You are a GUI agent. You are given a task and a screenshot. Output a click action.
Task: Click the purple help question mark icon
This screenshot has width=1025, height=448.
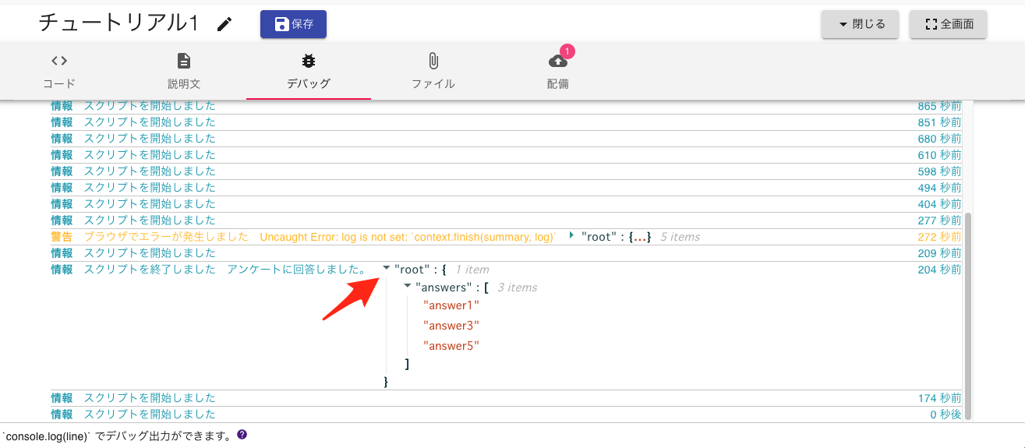click(242, 435)
